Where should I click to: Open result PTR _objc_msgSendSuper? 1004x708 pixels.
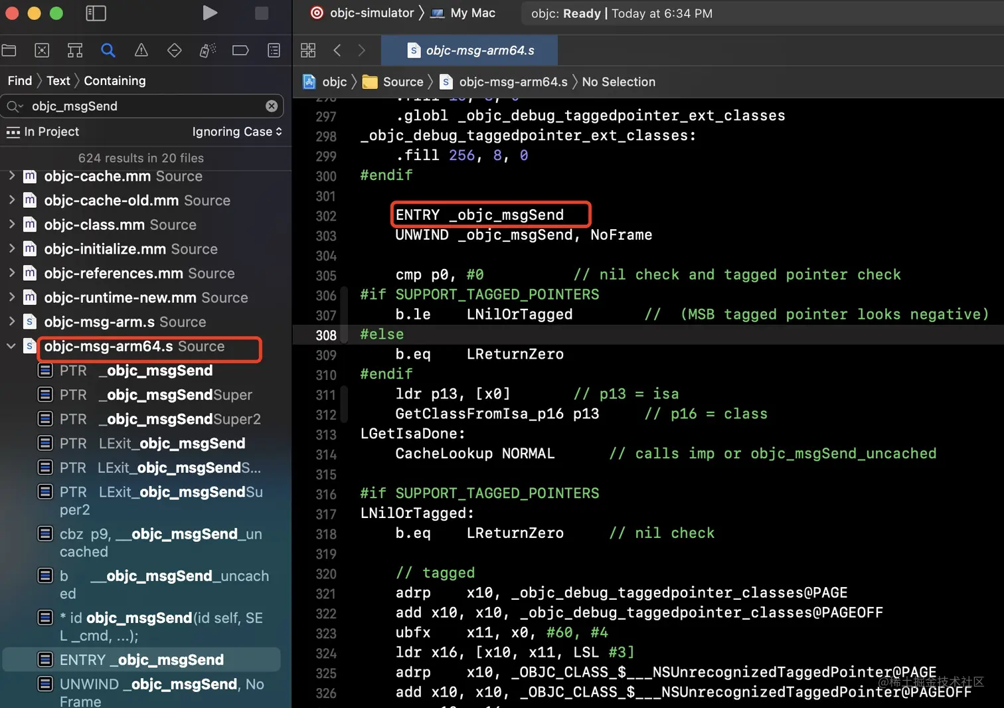click(x=145, y=395)
